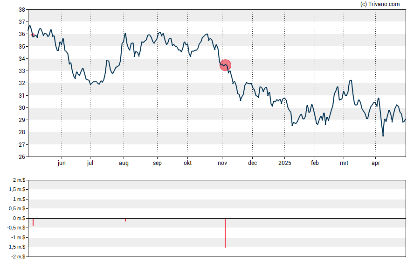Click the 'apr' month label
Screen dimensions: 414x264
(x=375, y=163)
